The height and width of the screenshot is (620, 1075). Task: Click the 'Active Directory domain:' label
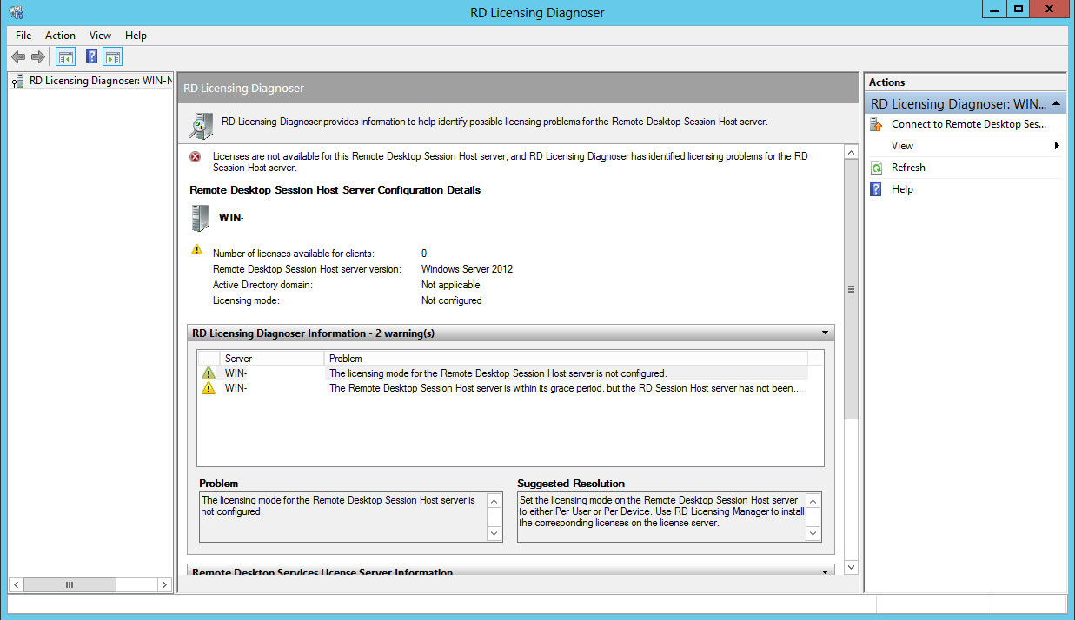pyautogui.click(x=262, y=285)
